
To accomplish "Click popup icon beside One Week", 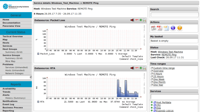I will click(152, 79).
